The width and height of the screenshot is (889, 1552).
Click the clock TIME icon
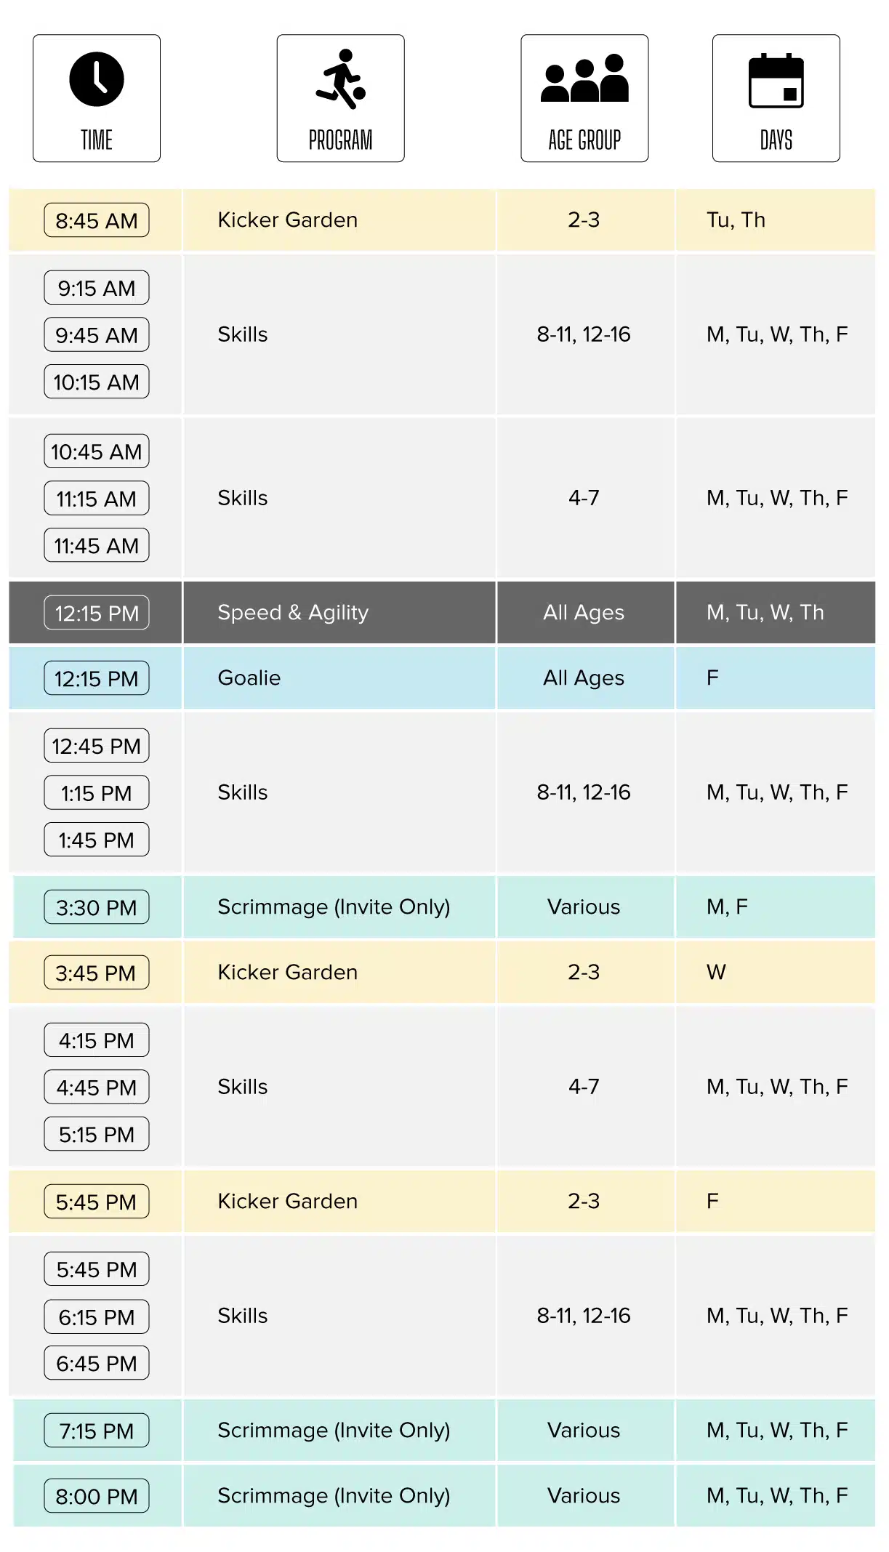pos(97,79)
